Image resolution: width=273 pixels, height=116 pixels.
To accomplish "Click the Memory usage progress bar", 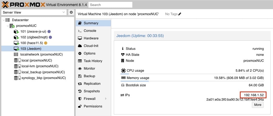I will 192,81.
